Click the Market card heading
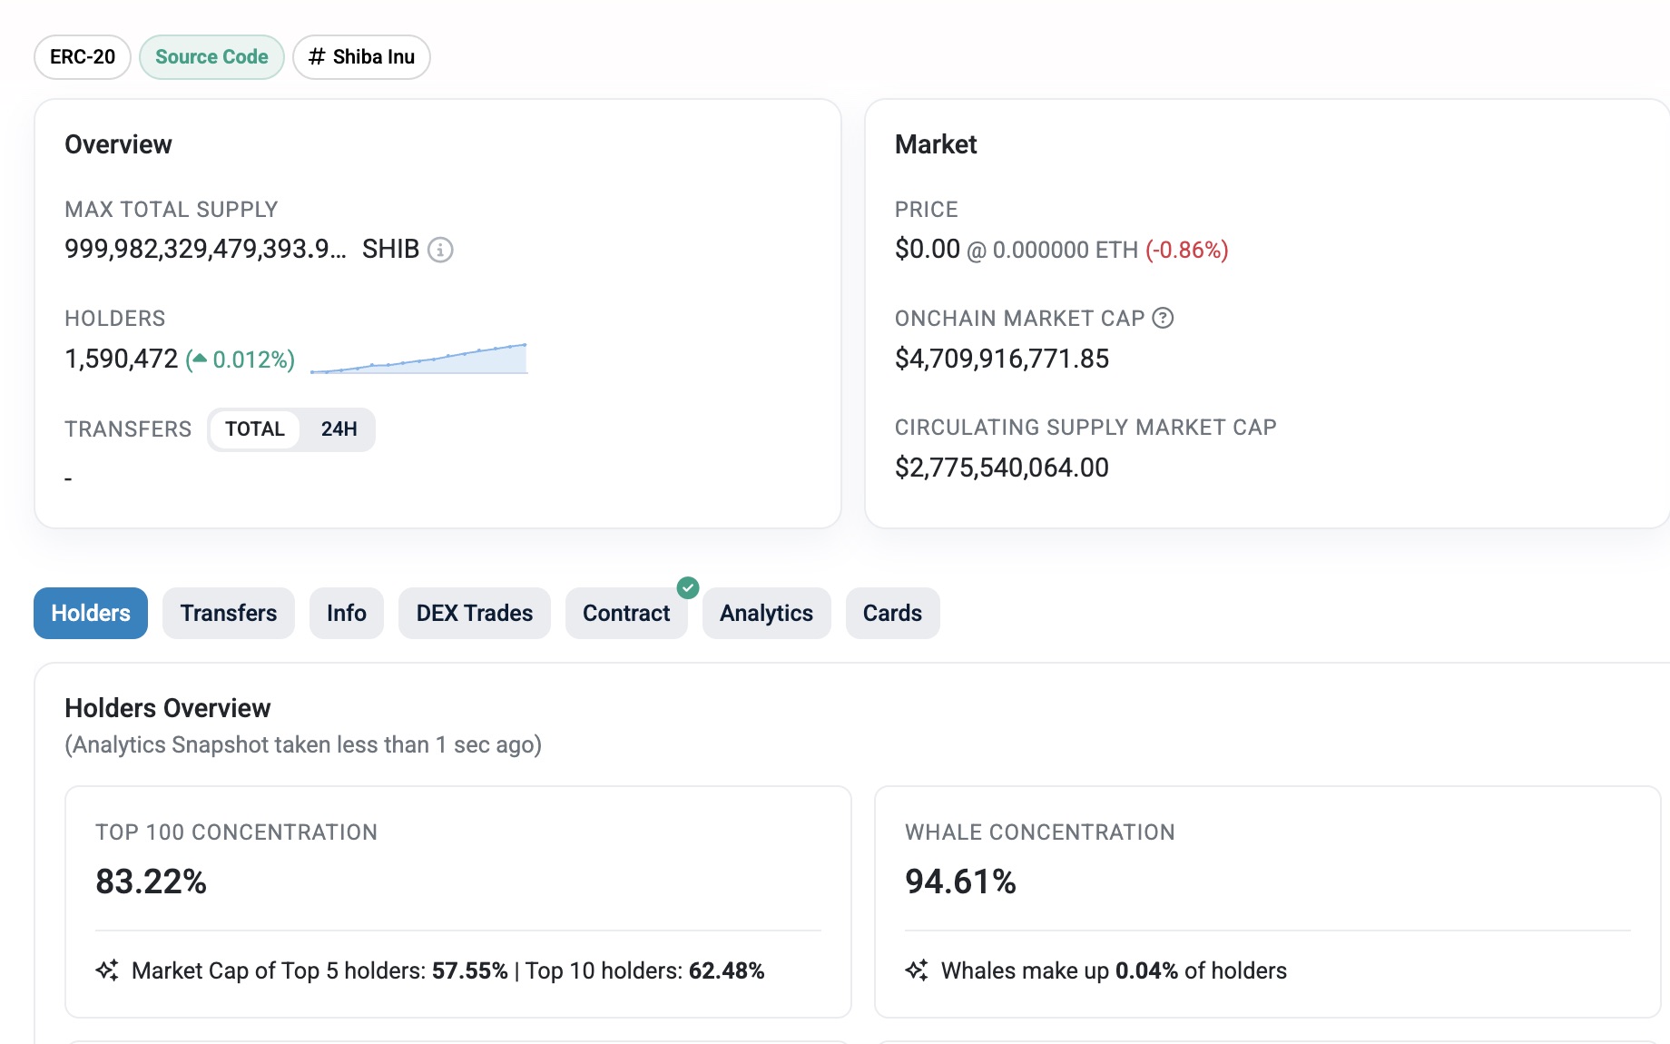1670x1044 pixels. [x=936, y=144]
